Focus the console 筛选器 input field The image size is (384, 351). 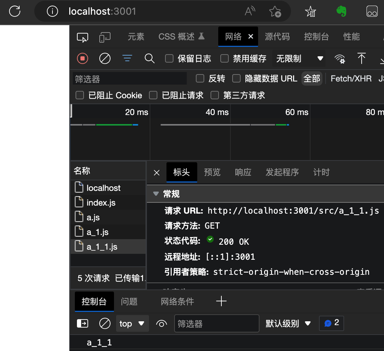tap(217, 324)
